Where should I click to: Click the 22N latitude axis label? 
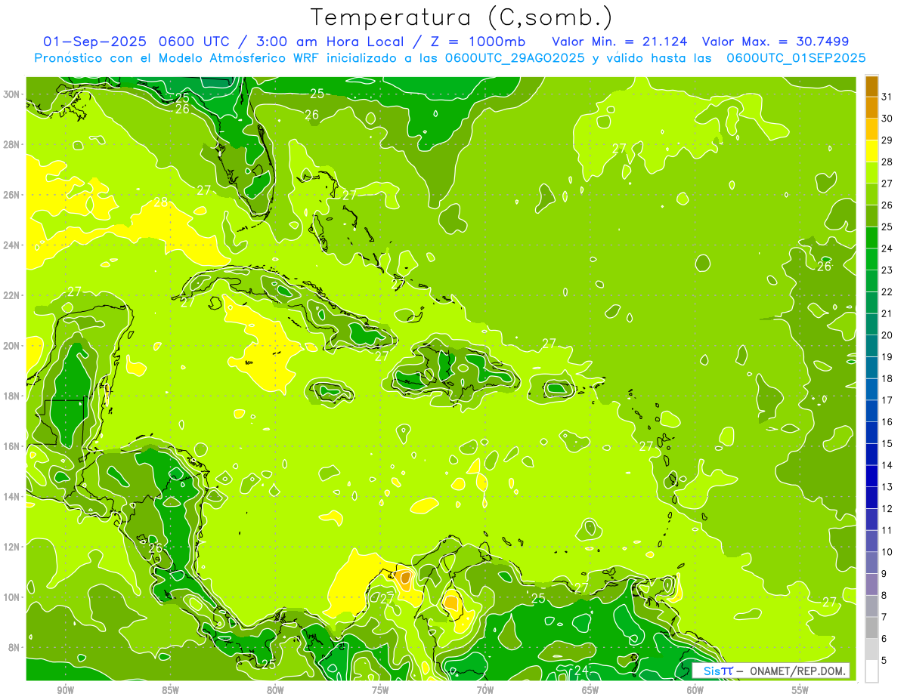(11, 295)
